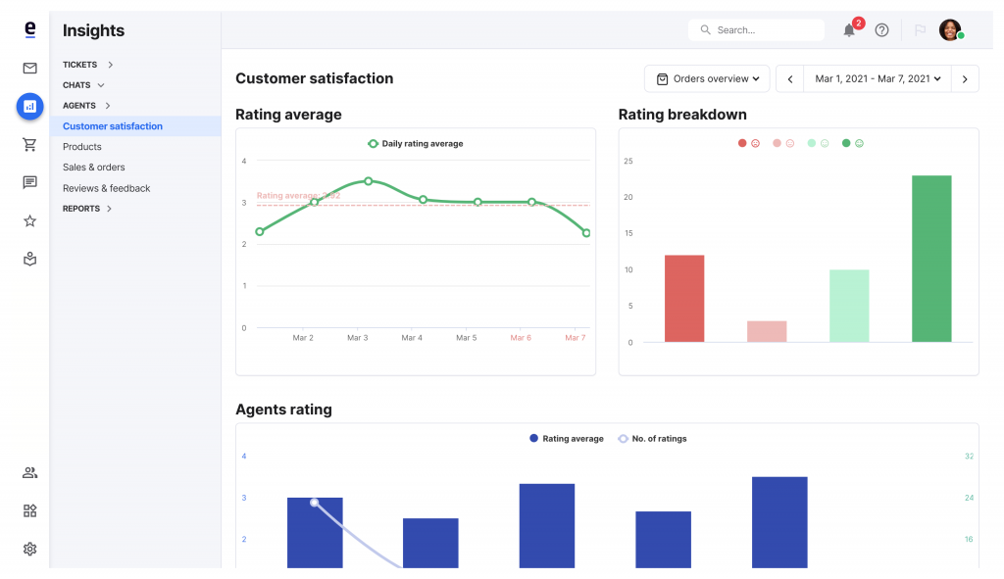Open the chat messages icon
The image size is (1004, 579).
point(29,183)
